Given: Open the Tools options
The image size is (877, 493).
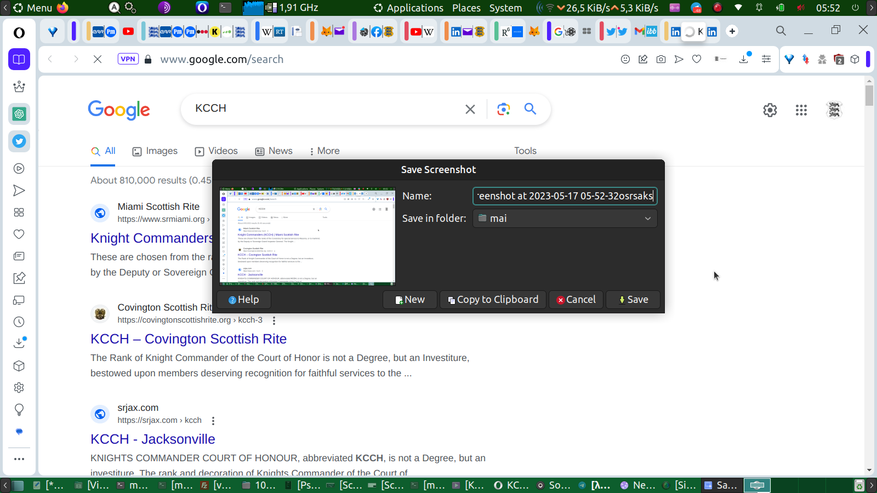Looking at the screenshot, I should coord(525,151).
